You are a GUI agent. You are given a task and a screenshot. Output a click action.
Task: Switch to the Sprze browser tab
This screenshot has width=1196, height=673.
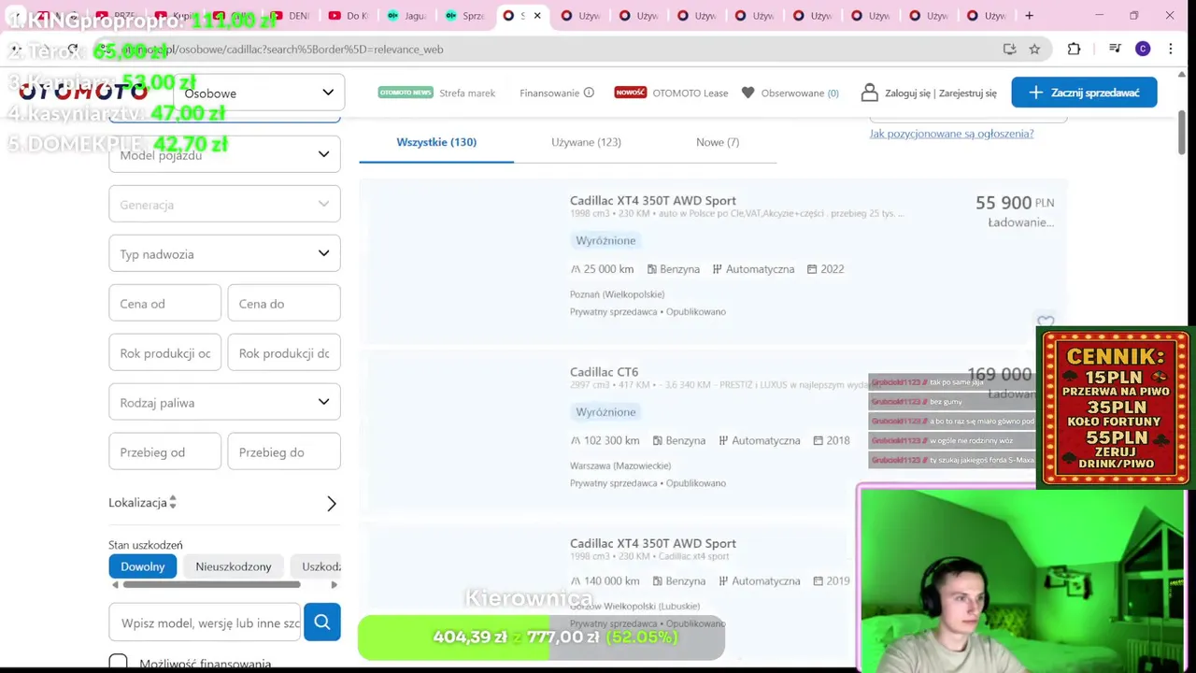point(465,16)
